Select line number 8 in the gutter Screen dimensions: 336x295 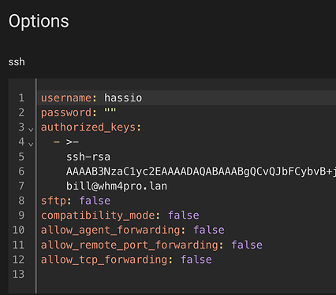21,201
